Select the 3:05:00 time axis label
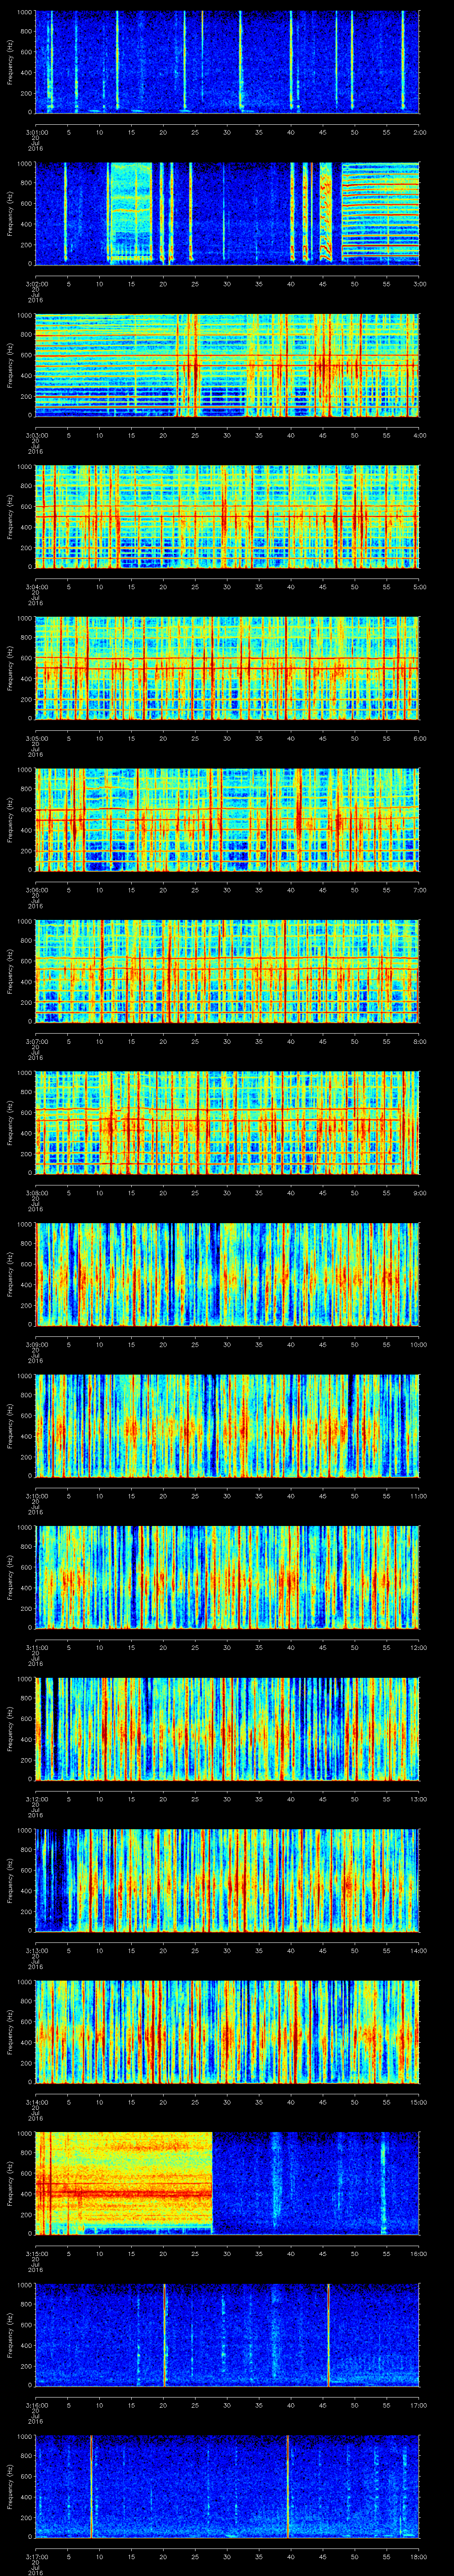The image size is (454, 2576). pyautogui.click(x=36, y=738)
